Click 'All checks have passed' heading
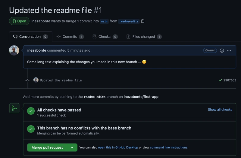Image resolution: width=241 pixels, height=158 pixels. pyautogui.click(x=59, y=110)
